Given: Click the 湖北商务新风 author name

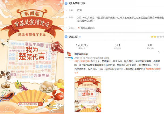Looking at the screenshot, I should coord(81,54).
